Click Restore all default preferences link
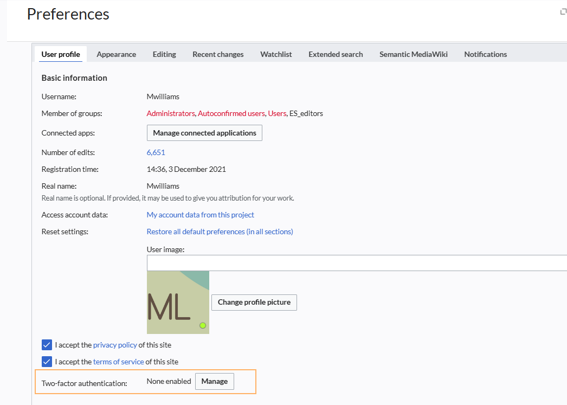This screenshot has width=567, height=405. click(x=220, y=232)
